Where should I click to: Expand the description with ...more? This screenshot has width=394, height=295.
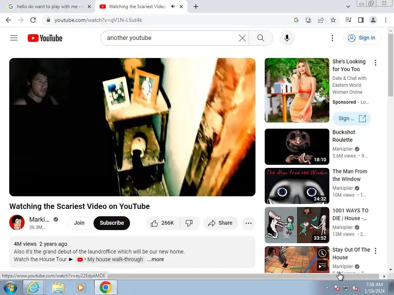155,259
